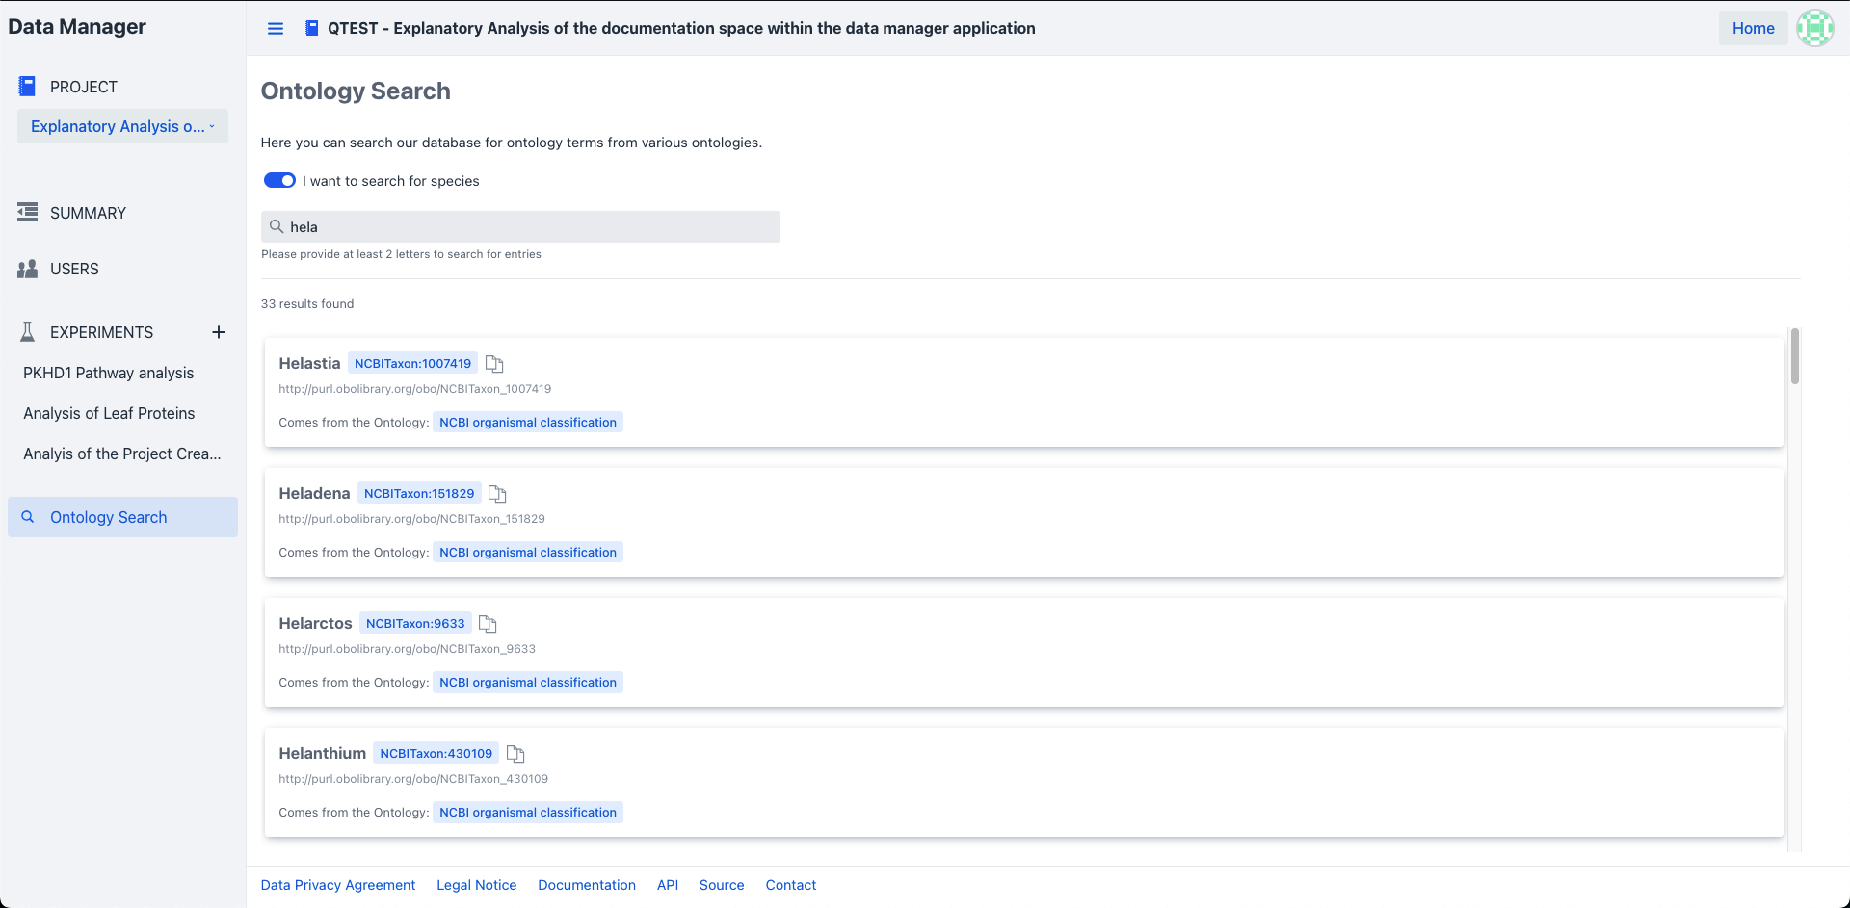
Task: Toggle the species search switch
Action: click(x=279, y=181)
